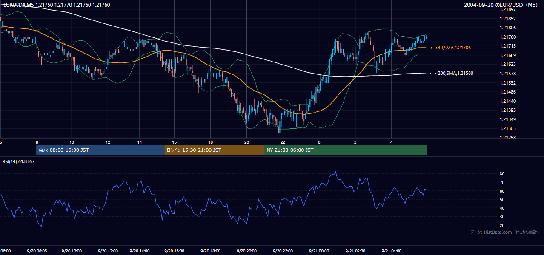Click hour marker 22 below the price chart
This screenshot has height=255, width=544.
pyautogui.click(x=283, y=142)
